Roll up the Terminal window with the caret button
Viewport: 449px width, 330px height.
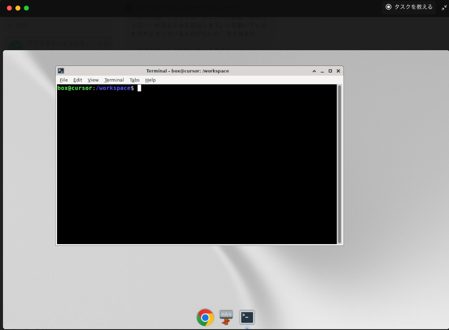(x=314, y=71)
